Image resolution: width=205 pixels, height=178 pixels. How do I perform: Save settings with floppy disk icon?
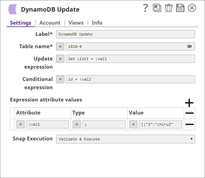(180, 8)
